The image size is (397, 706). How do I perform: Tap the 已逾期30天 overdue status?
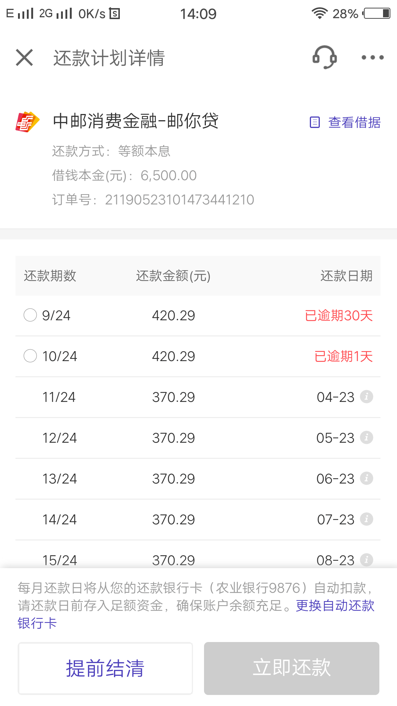(x=339, y=315)
